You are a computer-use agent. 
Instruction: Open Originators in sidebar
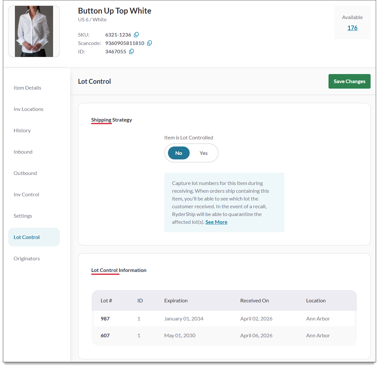click(27, 258)
